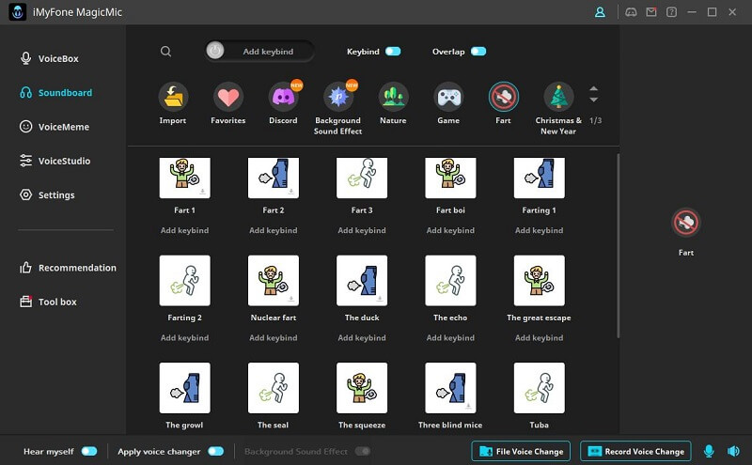Open the Recommendation section
This screenshot has height=465, width=752.
click(68, 268)
